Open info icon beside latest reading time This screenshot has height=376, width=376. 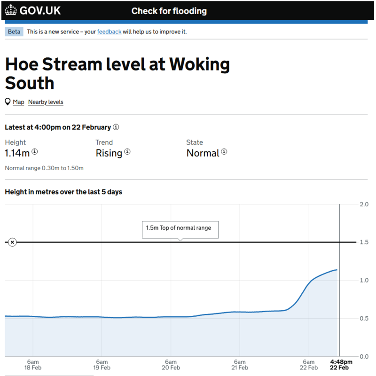[x=116, y=127]
